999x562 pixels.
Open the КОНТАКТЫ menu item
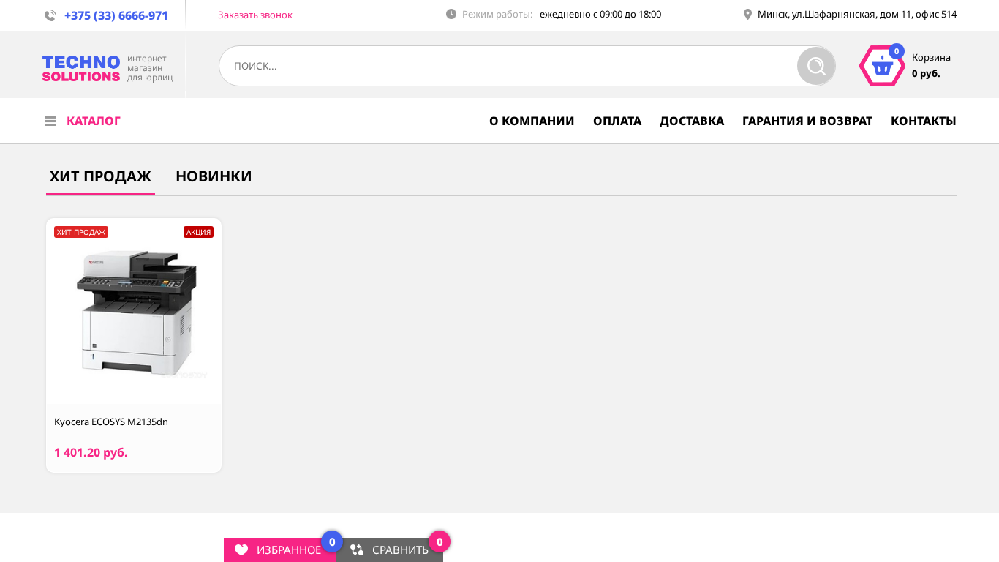click(x=924, y=121)
